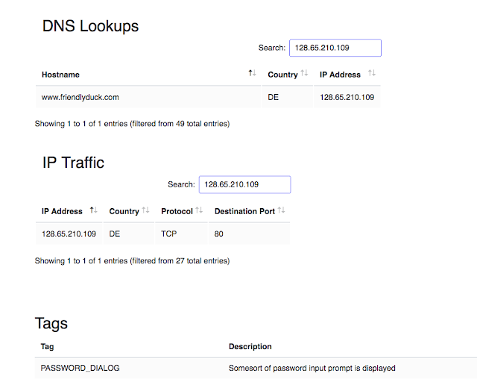Sort DNS Lookups by Country arrow icon
477x385 pixels.
point(305,73)
